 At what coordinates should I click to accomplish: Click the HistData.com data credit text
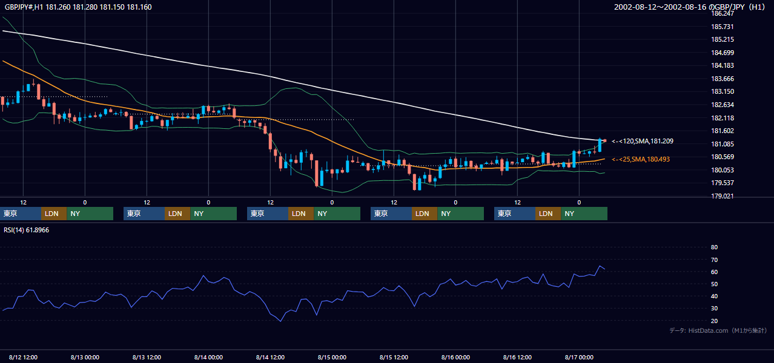[718, 330]
